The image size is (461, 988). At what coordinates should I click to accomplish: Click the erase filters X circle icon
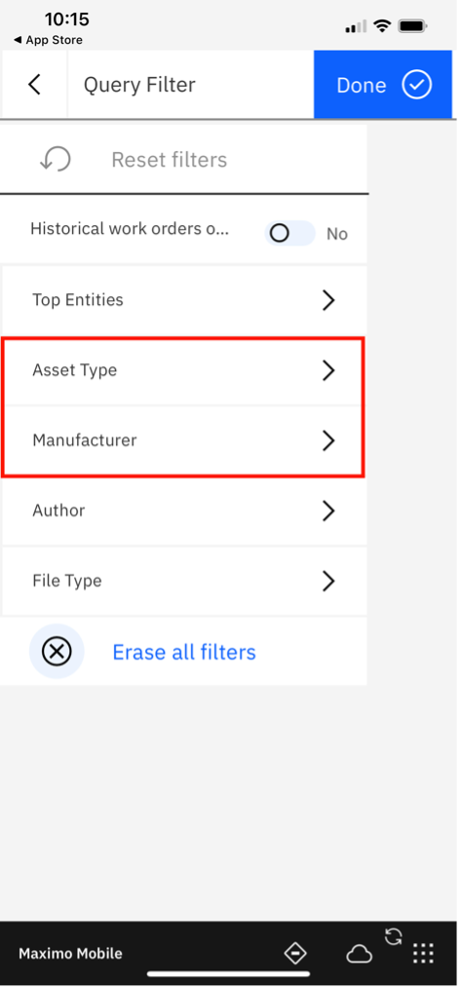coord(57,652)
